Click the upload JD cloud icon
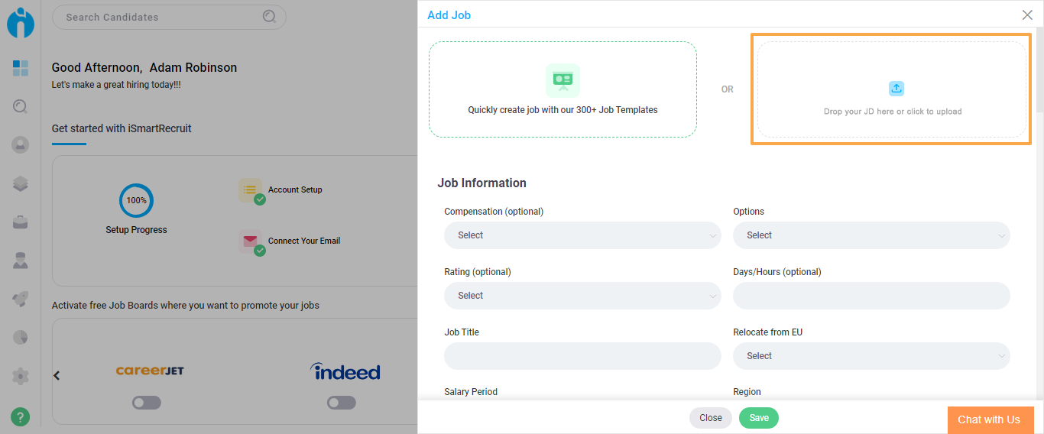This screenshot has height=434, width=1044. [x=896, y=89]
